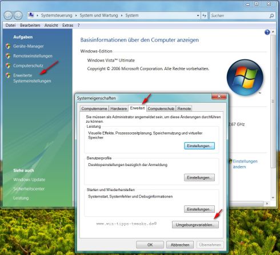This screenshot has height=255, width=280.
Task: Close the Systemeigenschaften dialog
Action: coord(219,96)
